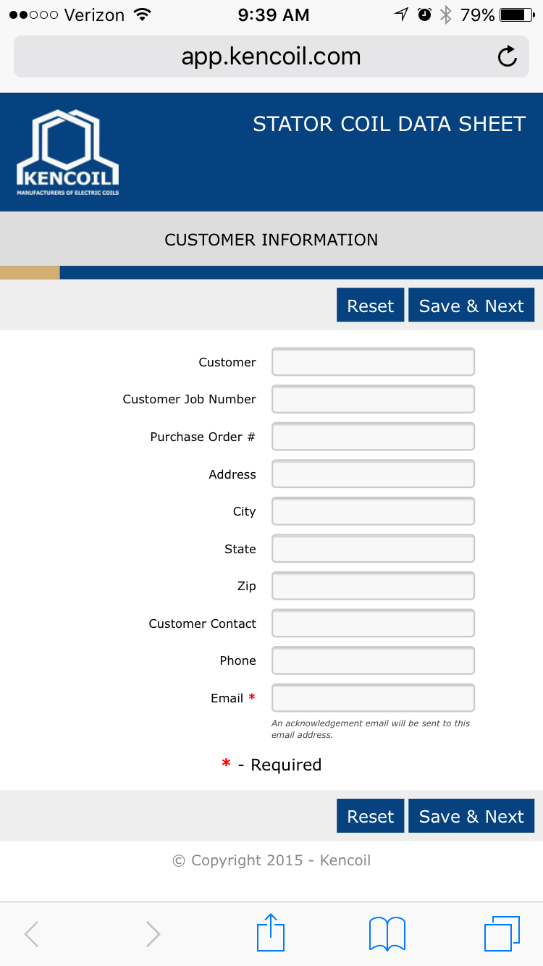Screen dimensions: 543x966
Task: Tap the Kencoil logo
Action: [68, 152]
